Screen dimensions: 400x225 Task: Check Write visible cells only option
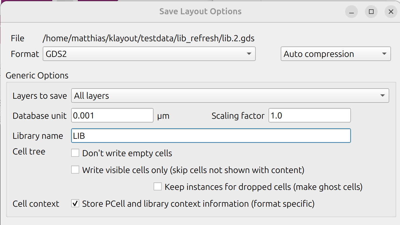[75, 170]
